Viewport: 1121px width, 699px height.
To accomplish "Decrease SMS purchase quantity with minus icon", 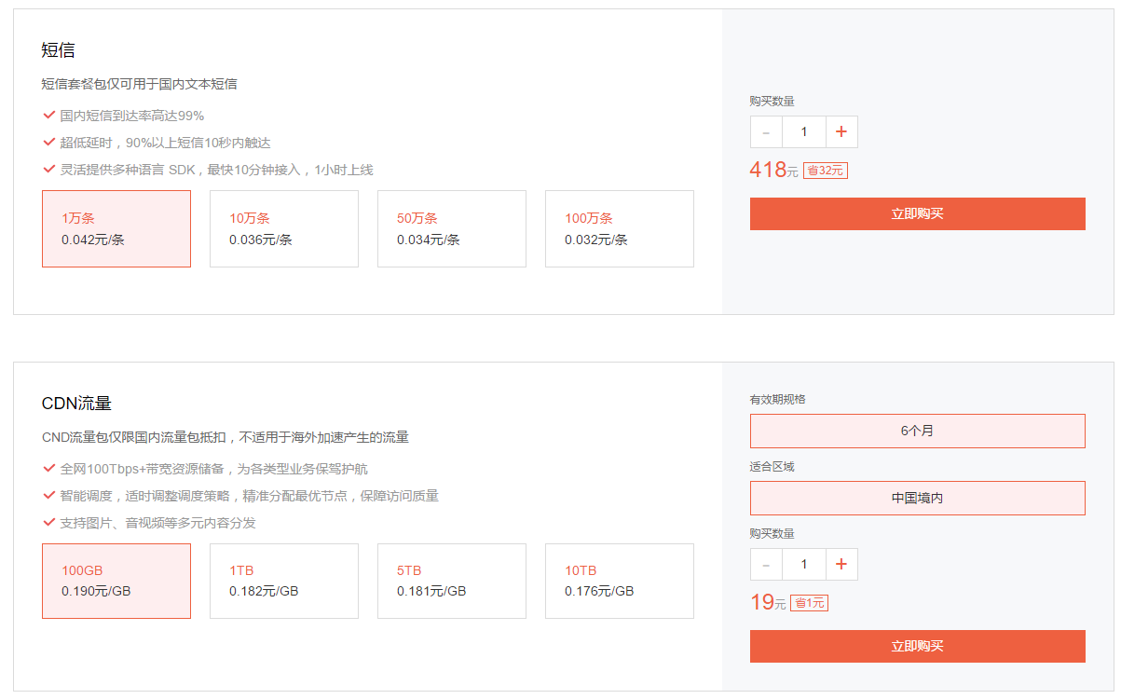I will pos(766,132).
